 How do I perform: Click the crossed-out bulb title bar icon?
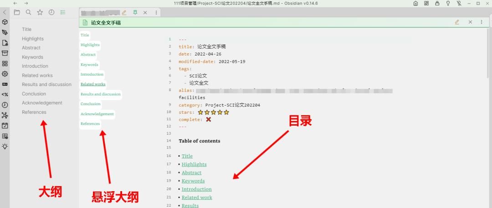(459, 4)
